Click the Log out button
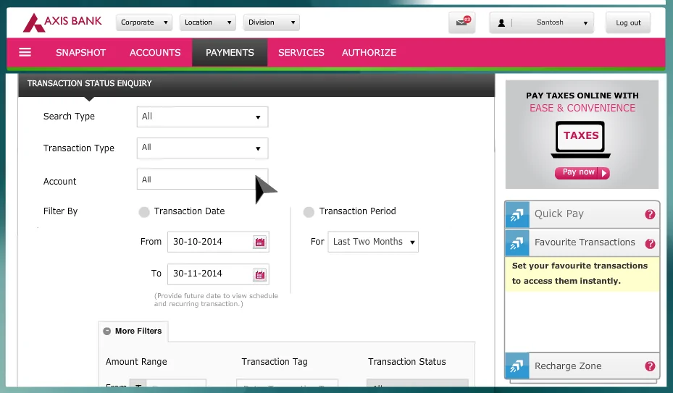Viewport: 673px width, 393px height. click(628, 22)
